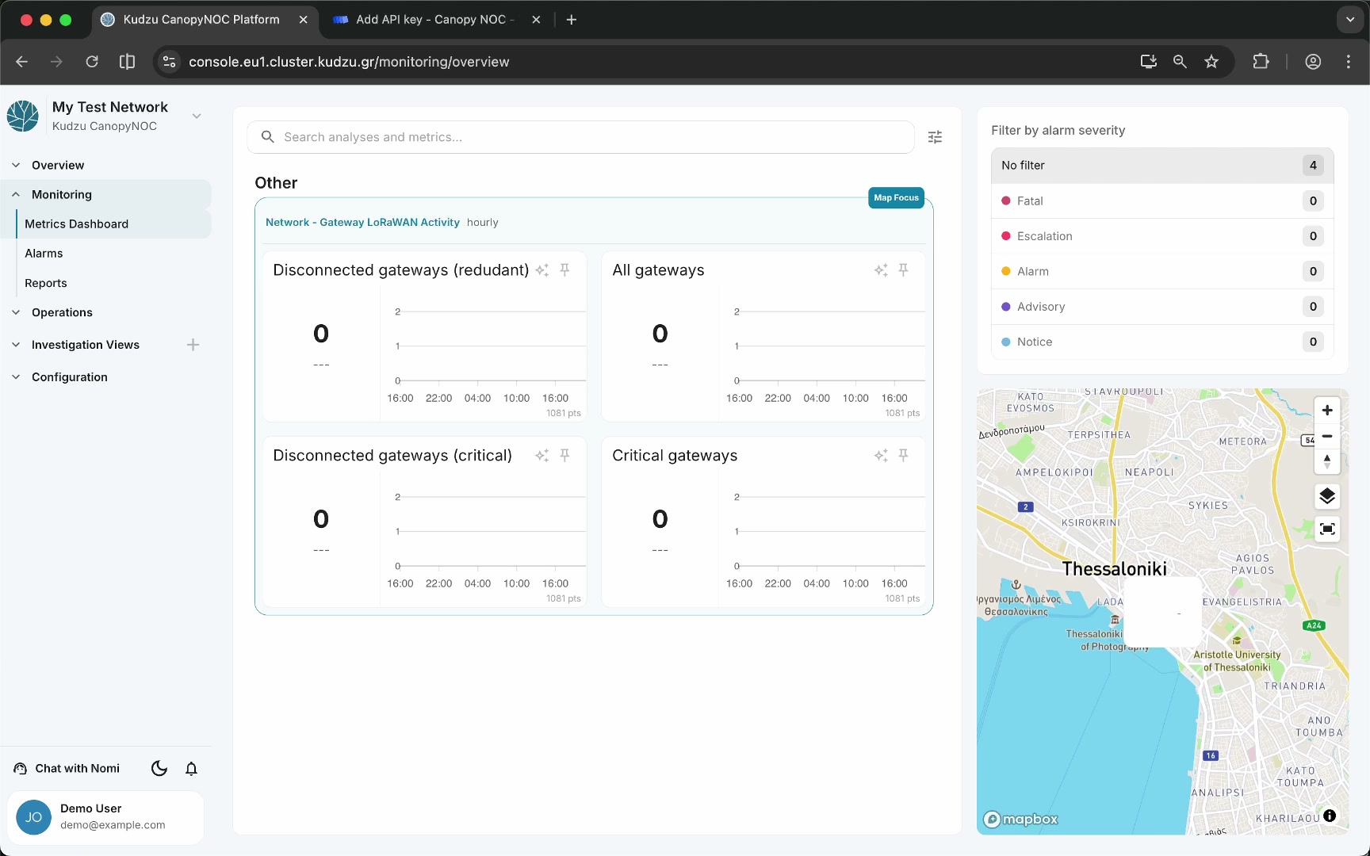Click the Thessaloniki label on map
The width and height of the screenshot is (1370, 856).
pos(1114,569)
